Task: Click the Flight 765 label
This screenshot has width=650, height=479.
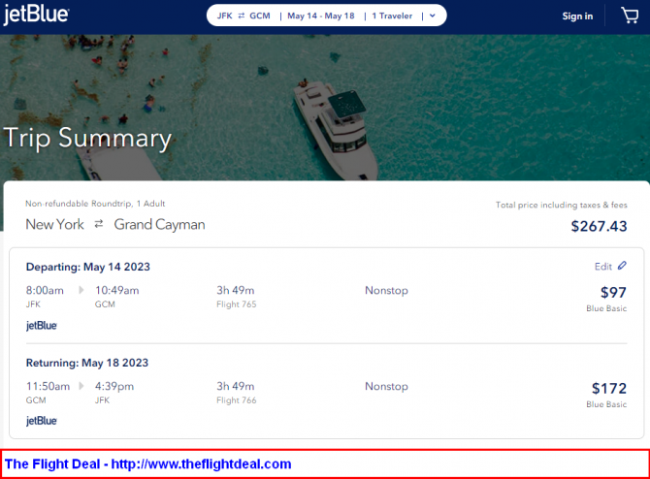Action: tap(237, 304)
